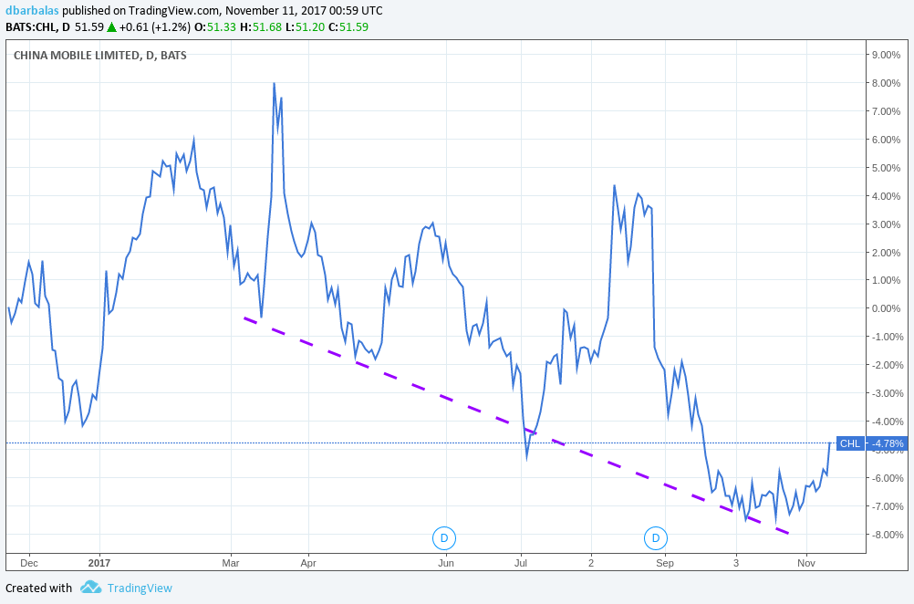Click the close price C:51.59
Screen dimensions: 914x604
click(x=348, y=26)
